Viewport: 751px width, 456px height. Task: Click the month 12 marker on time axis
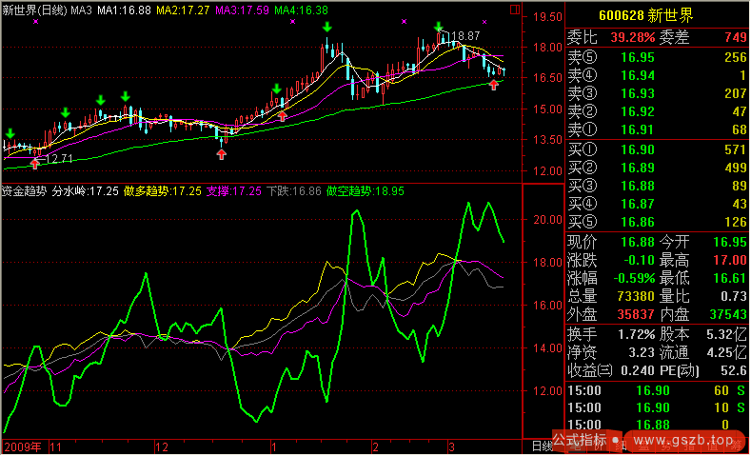pos(161,446)
